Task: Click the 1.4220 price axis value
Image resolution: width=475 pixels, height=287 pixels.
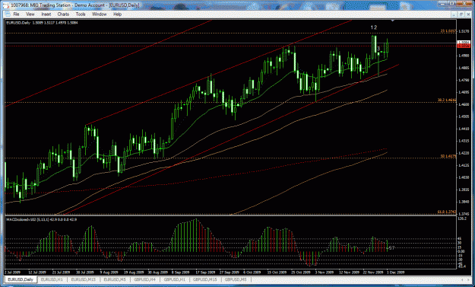Action: 464,153
